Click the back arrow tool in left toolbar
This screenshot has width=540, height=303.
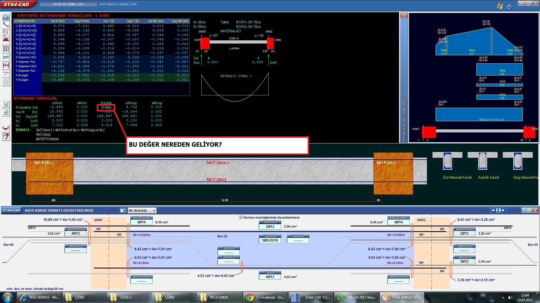(x=6, y=17)
